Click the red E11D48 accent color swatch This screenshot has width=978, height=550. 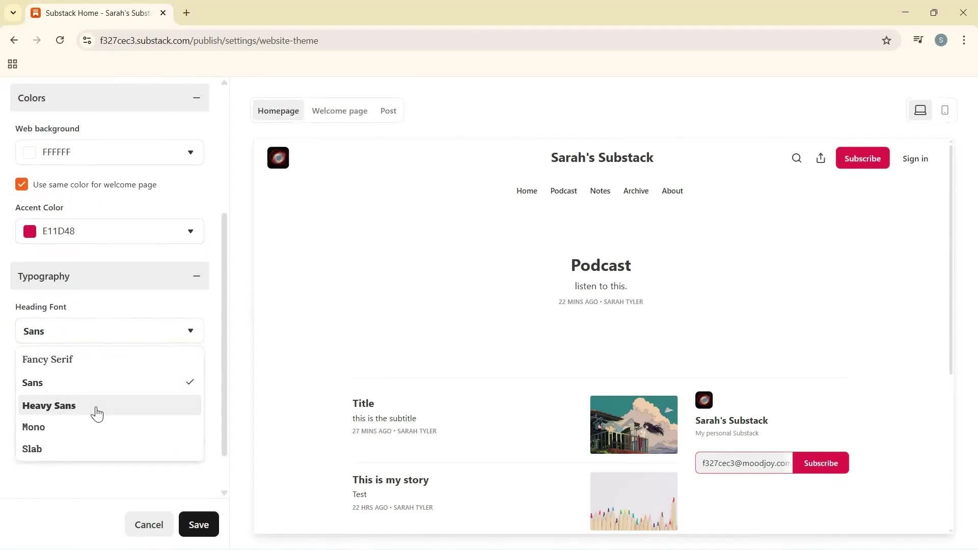pyautogui.click(x=30, y=231)
